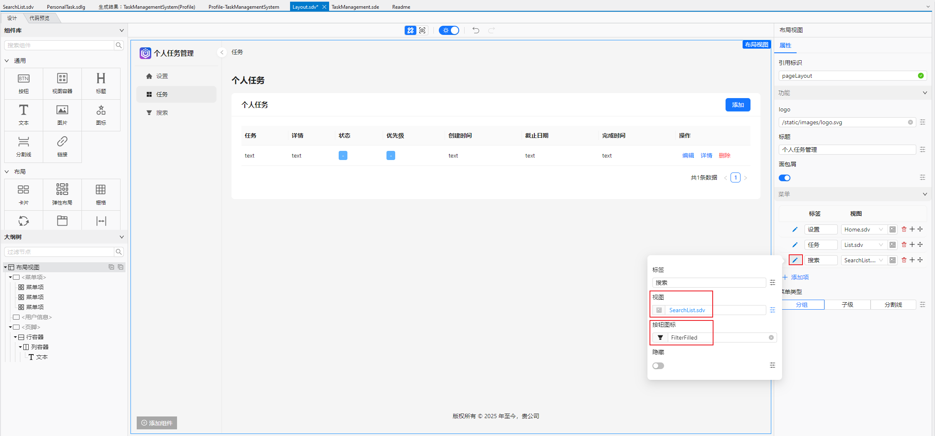Switch to preview eye mode in the top toolbar
This screenshot has width=935, height=436.
click(x=422, y=30)
